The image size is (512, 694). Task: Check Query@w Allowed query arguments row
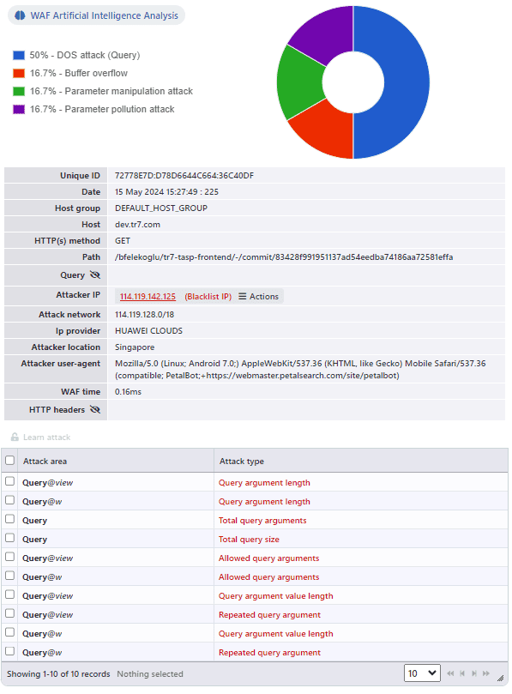coord(9,576)
